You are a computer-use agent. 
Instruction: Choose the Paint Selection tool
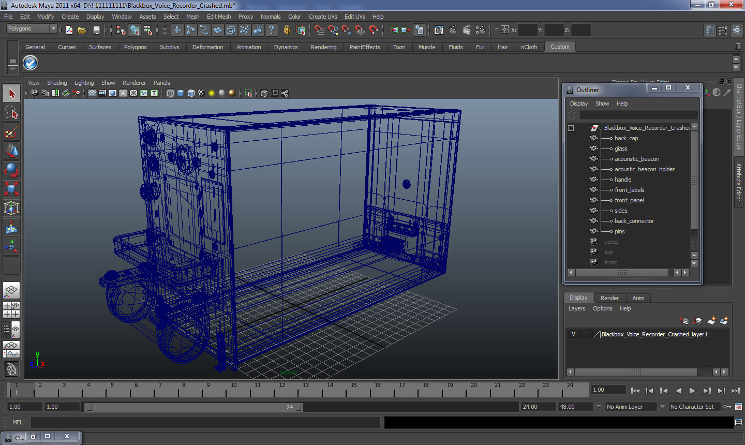(x=11, y=132)
